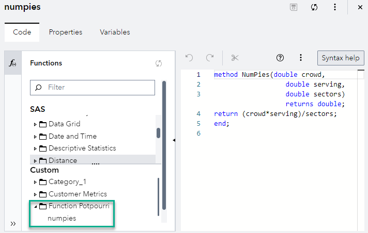Refresh the Functions list
This screenshot has height=233, width=368.
pos(159,63)
